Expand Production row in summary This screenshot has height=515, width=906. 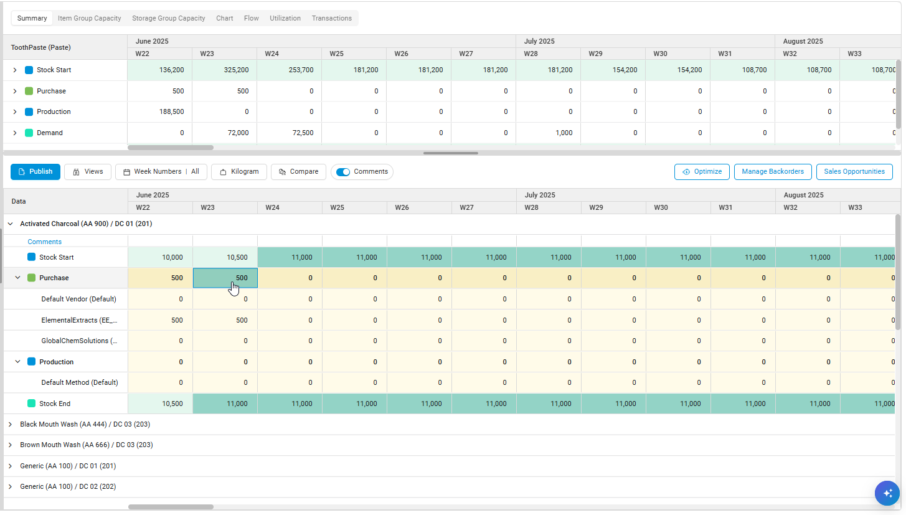tap(15, 112)
